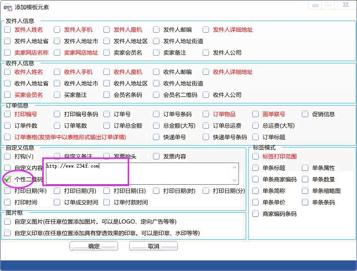This screenshot has height=271, width=357.
Task: Close the 添加模板元素 dialog window
Action: [x=346, y=5]
